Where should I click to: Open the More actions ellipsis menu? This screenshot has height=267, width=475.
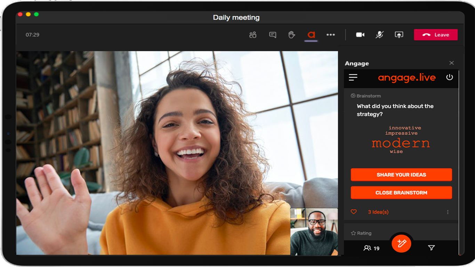coord(330,35)
